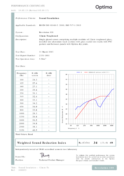
Task: Click the Revolution 100 badge
Action: point(104,168)
